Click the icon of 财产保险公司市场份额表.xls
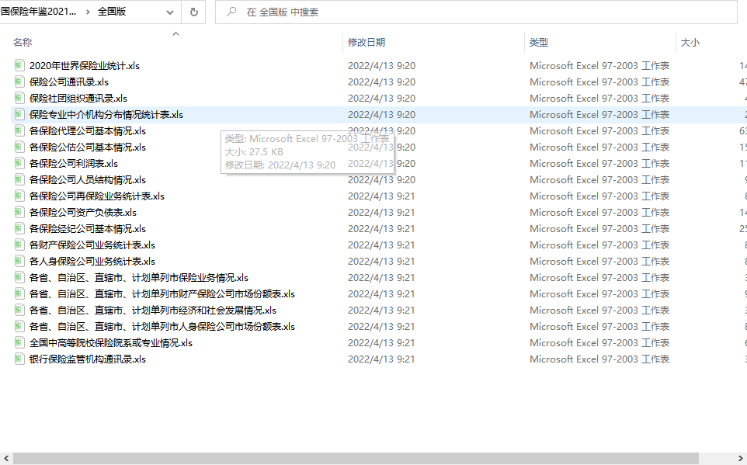The image size is (747, 465). coord(19,293)
